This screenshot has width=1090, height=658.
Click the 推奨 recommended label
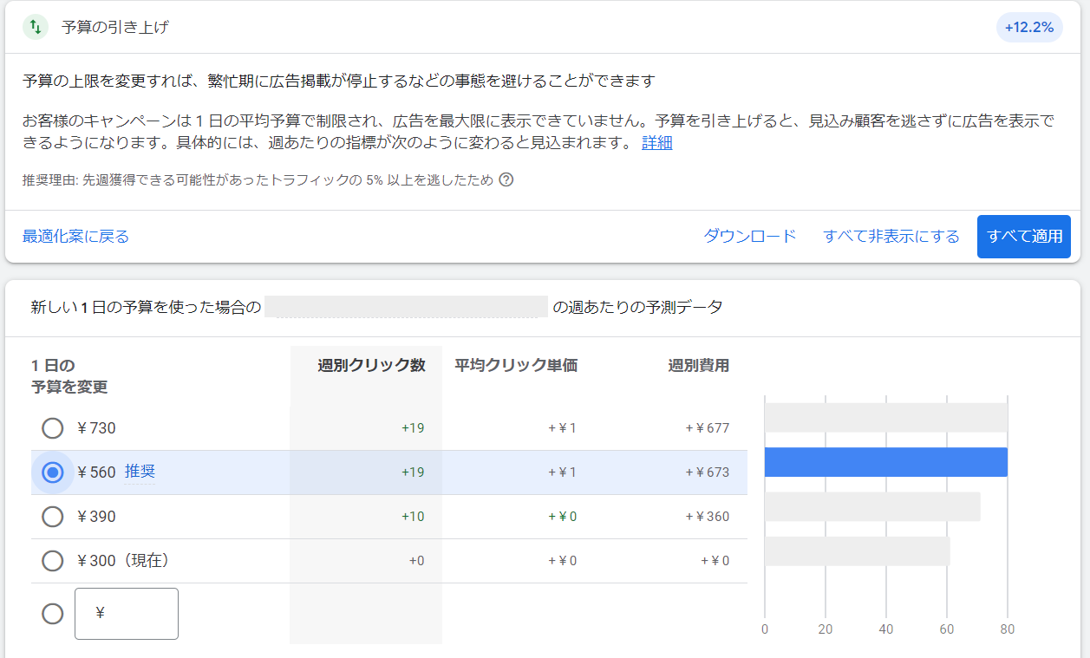coord(140,472)
